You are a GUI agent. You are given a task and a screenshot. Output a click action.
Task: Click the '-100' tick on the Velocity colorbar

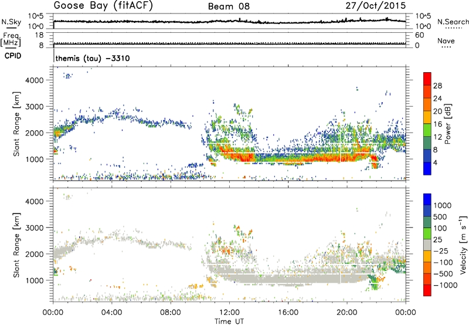pyautogui.click(x=443, y=262)
